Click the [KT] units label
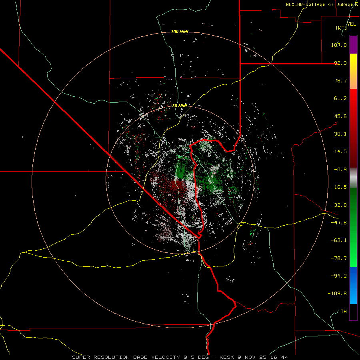The height and width of the screenshot is (360, 360). pos(341,28)
